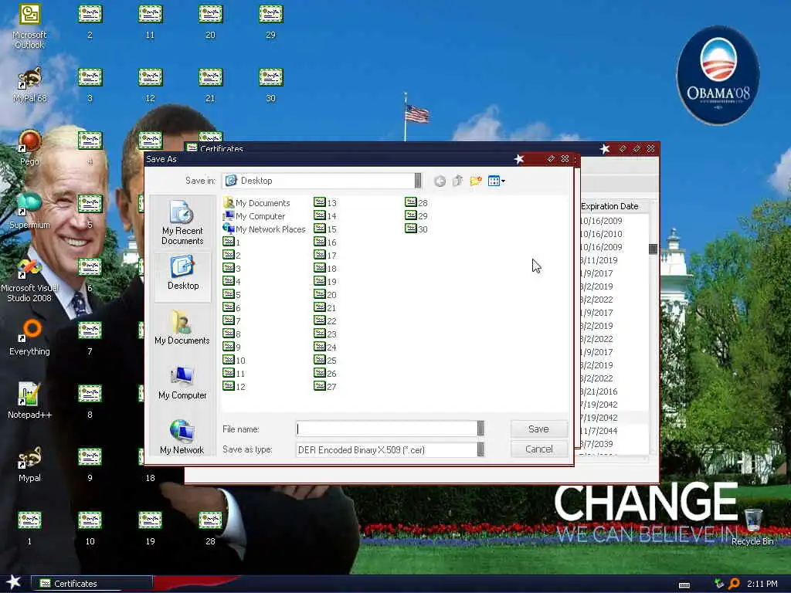Go up one folder level

point(457,181)
